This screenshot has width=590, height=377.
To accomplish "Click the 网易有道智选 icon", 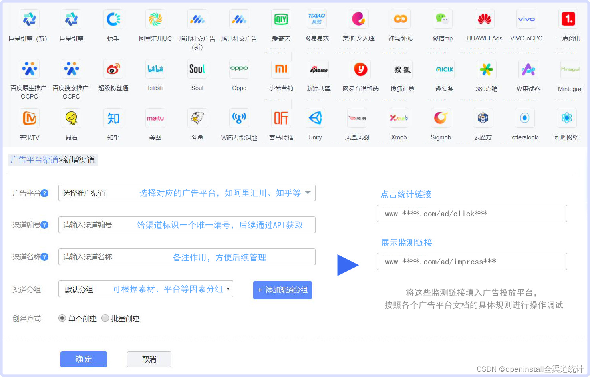I will pyautogui.click(x=361, y=69).
